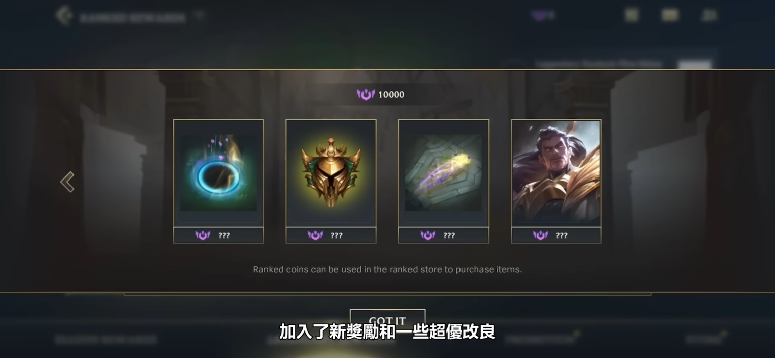Click the 10000 ranked coin balance

pos(391,95)
